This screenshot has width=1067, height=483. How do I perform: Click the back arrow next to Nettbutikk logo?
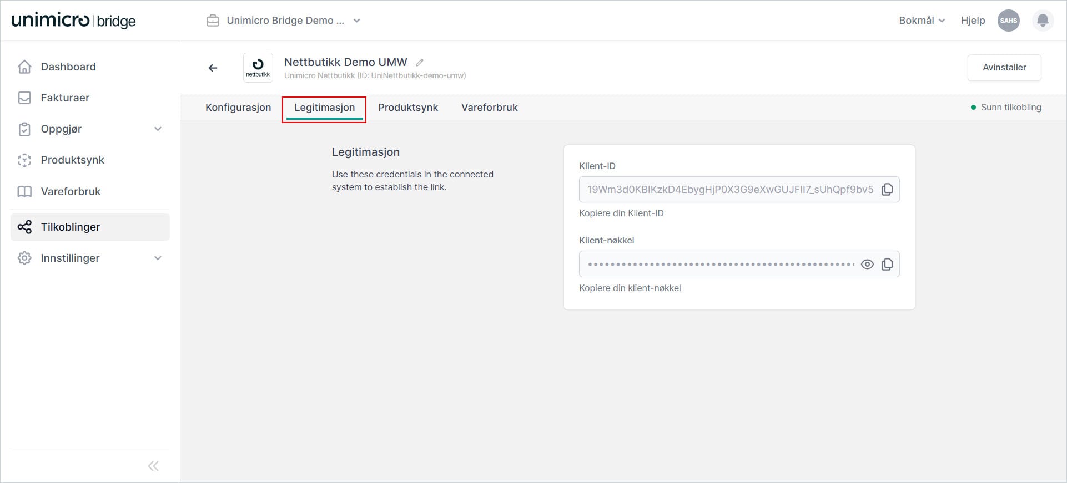(x=213, y=68)
